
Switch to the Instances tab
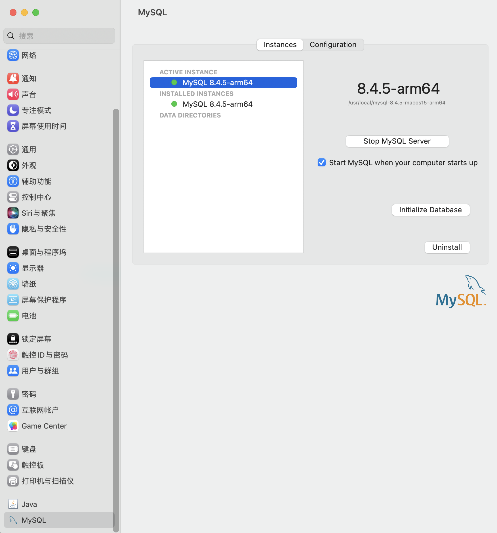[280, 45]
